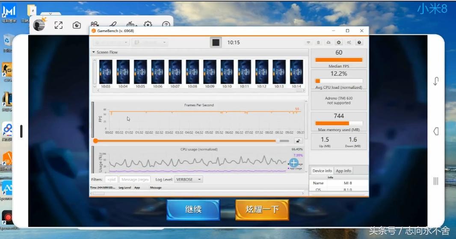Screen dimensions: 456x239
Task: Open GameBench help question mark icon
Action: [x=359, y=43]
